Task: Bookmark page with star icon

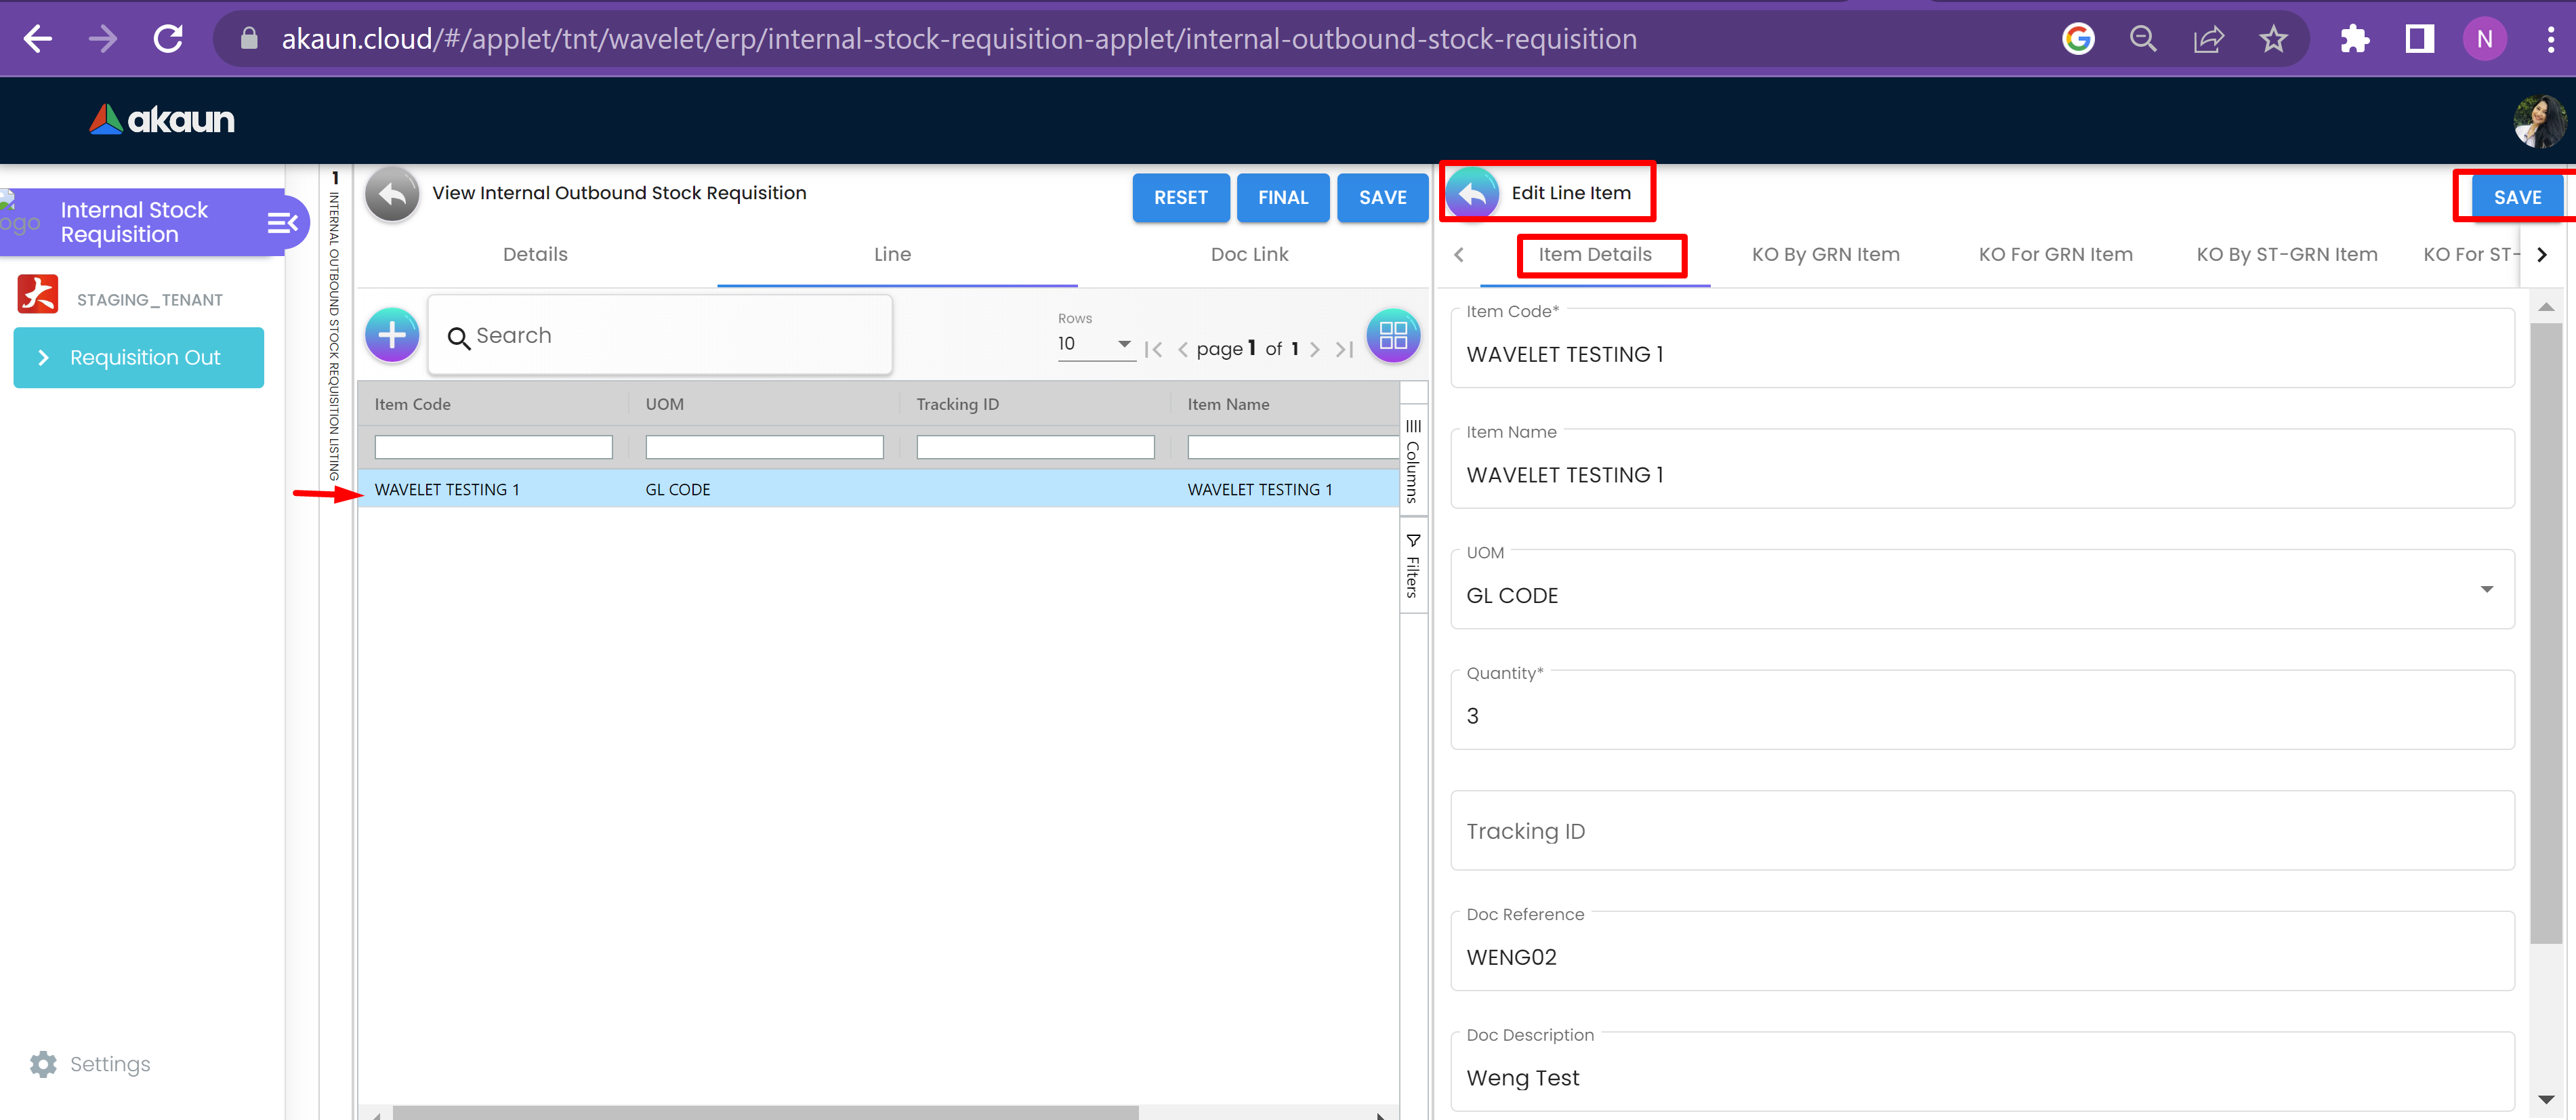Action: (2273, 39)
